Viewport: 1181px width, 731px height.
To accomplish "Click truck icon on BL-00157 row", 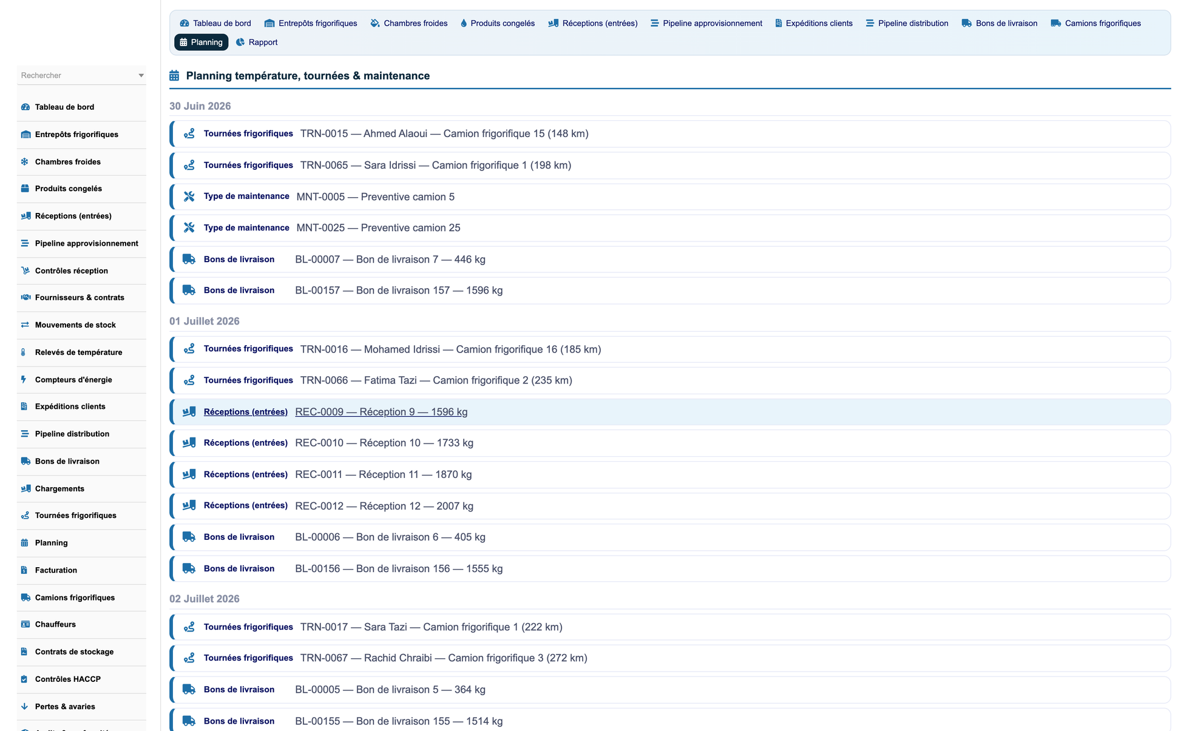I will point(189,291).
